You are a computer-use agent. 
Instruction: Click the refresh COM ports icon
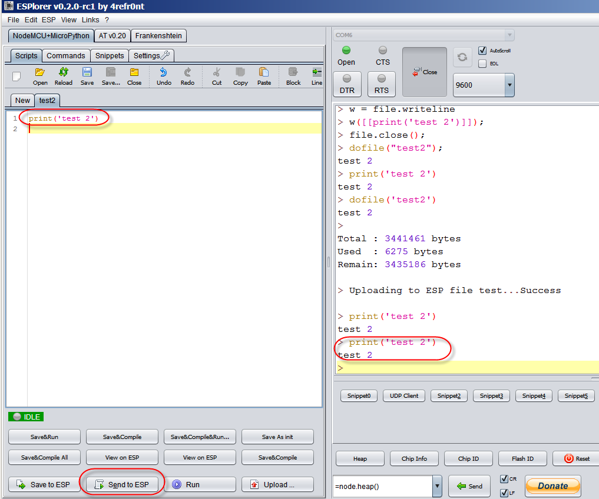462,57
